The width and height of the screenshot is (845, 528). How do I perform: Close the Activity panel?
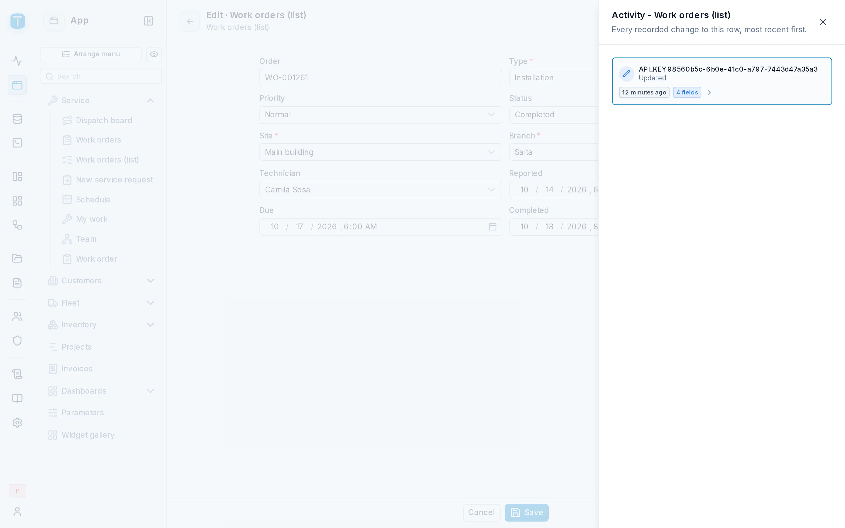(823, 22)
